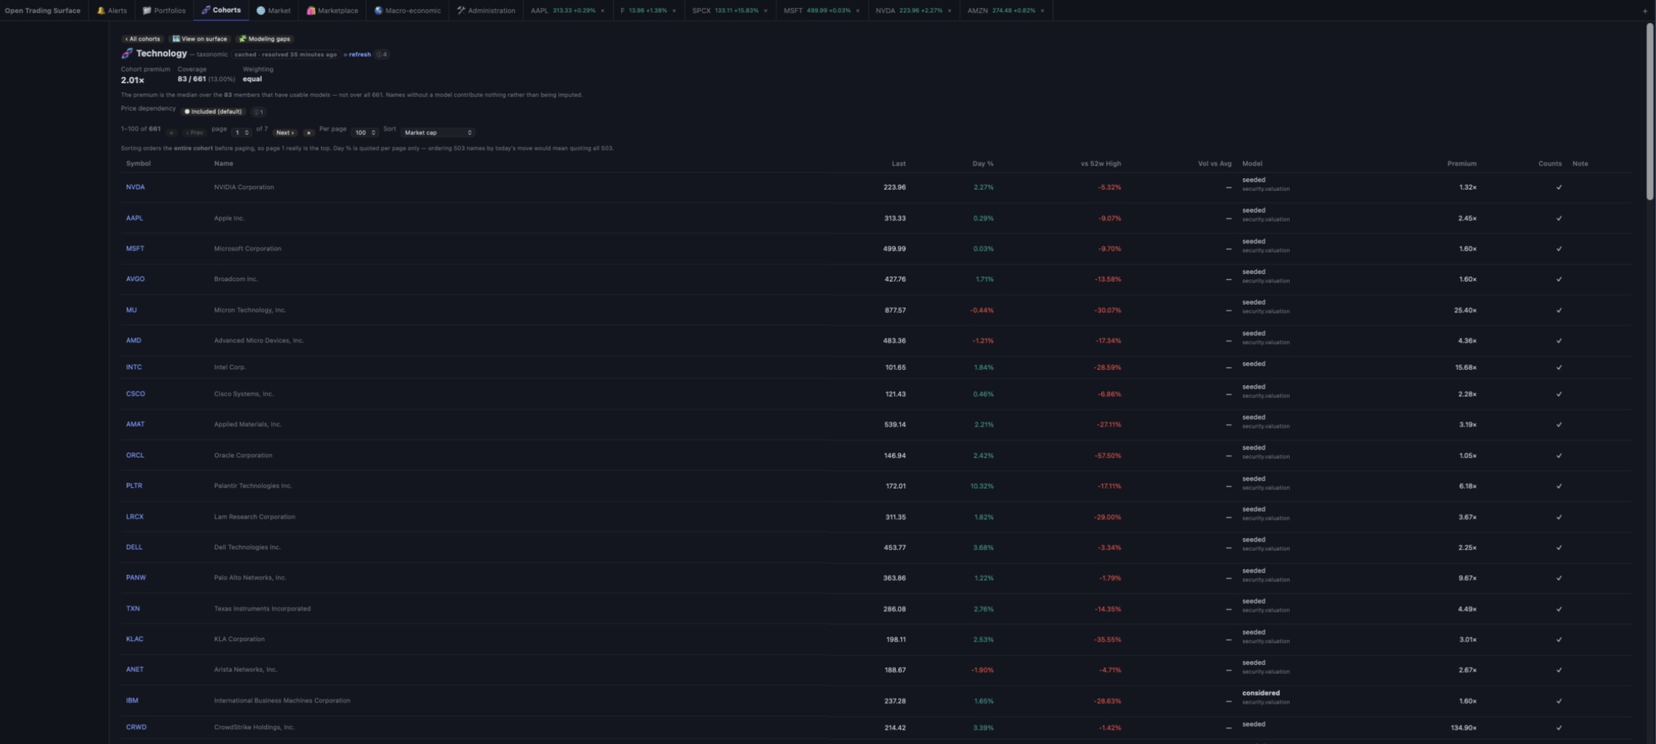This screenshot has height=744, width=1656.
Task: Click the Premium column header
Action: pos(1461,164)
